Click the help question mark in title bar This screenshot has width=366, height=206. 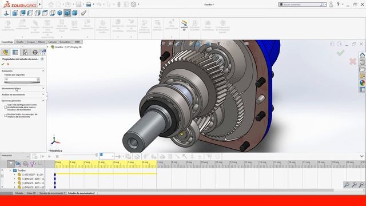[338, 4]
